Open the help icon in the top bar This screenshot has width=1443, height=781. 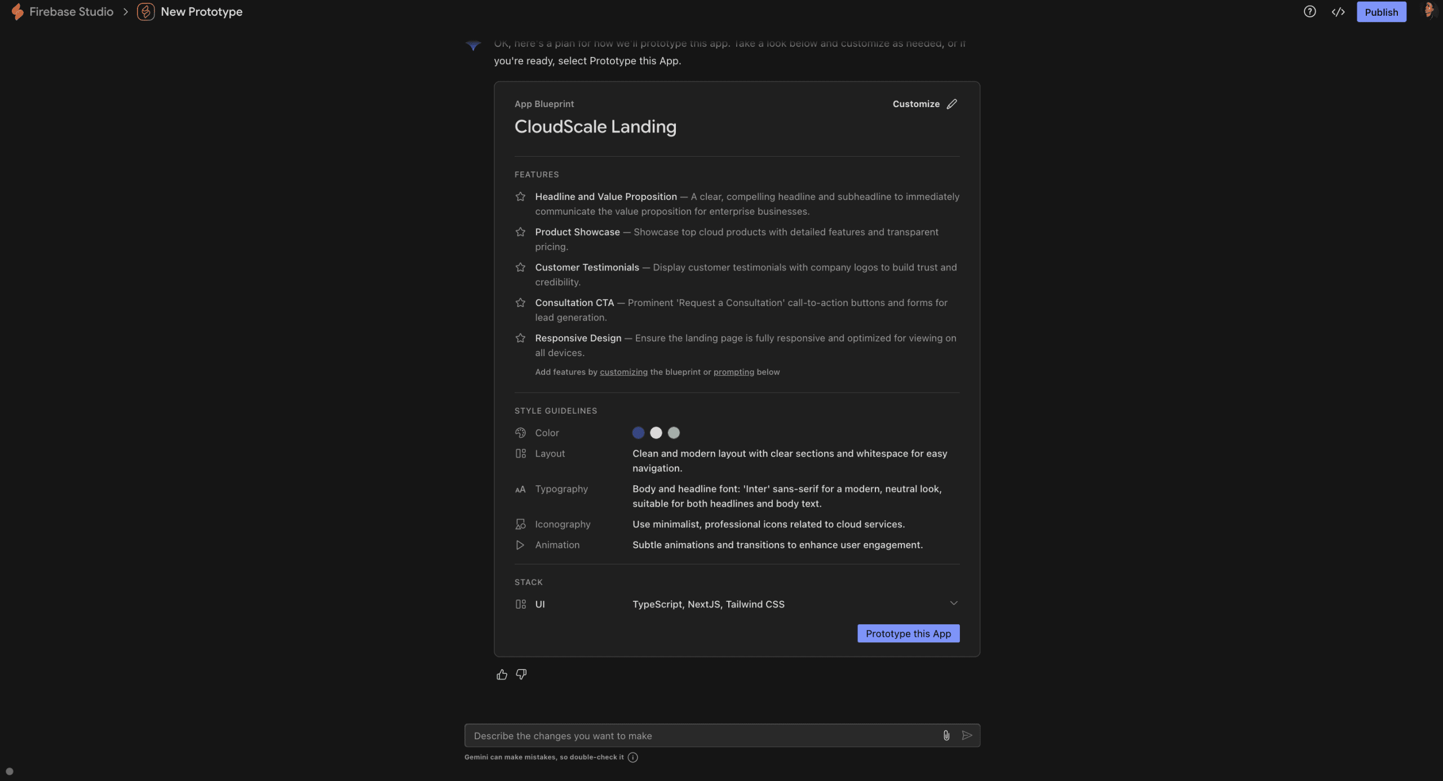pos(1309,11)
